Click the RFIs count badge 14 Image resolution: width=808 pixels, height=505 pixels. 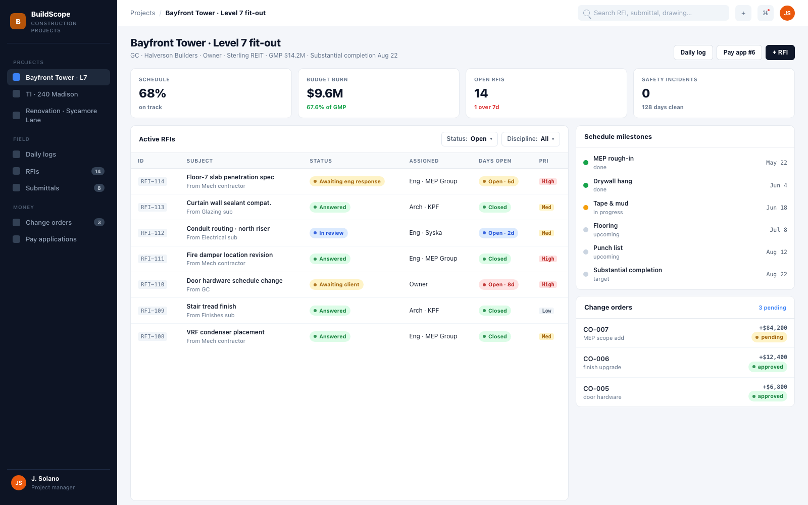coord(98,171)
